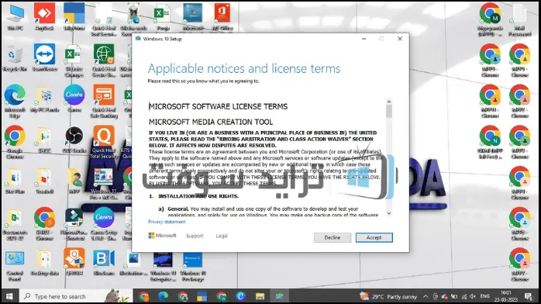Open the Legal link in setup
This screenshot has height=304, width=541.
click(222, 236)
